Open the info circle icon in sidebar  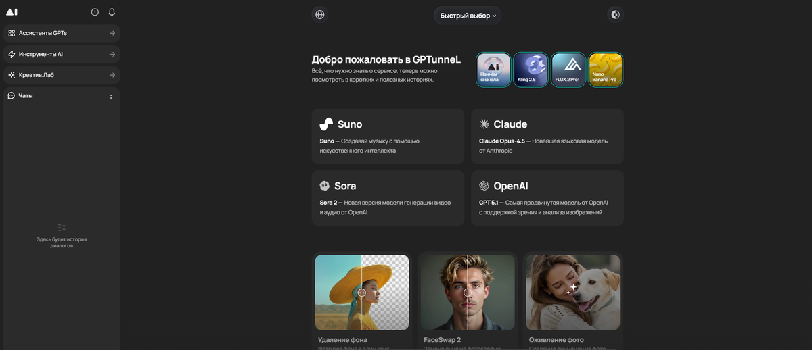[x=95, y=12]
